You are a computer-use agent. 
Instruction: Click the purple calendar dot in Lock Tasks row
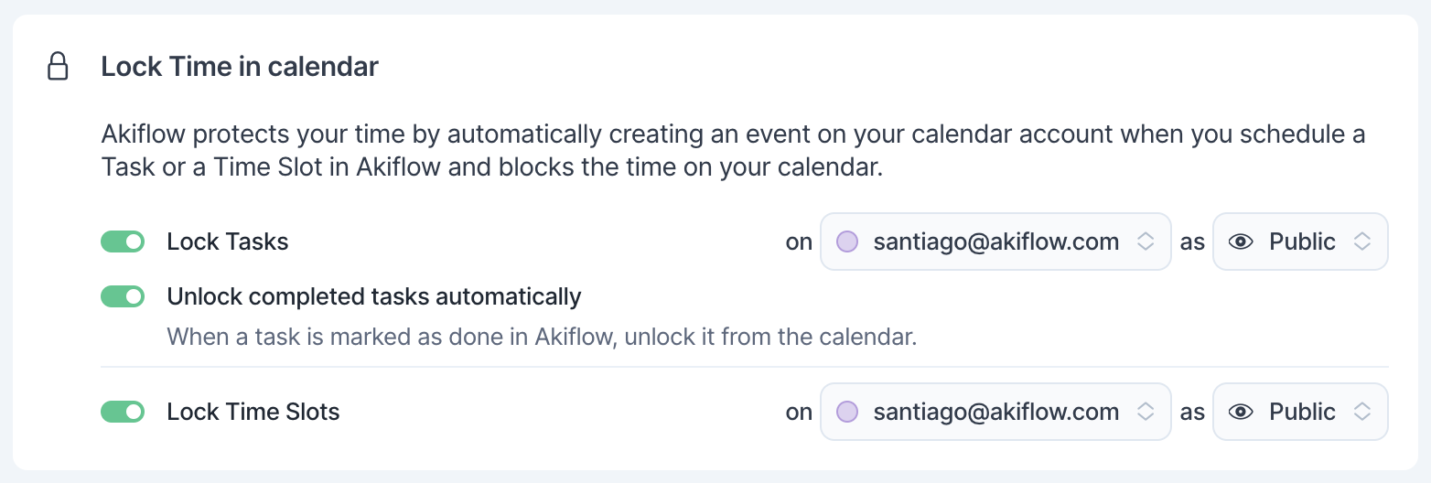(847, 241)
